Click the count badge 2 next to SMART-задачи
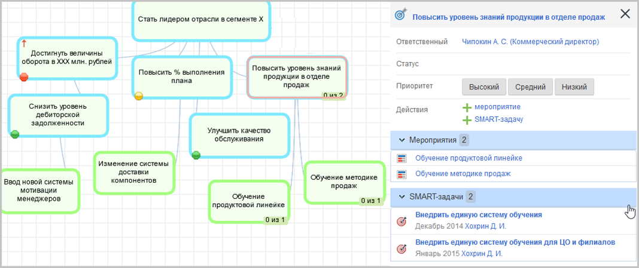 [x=471, y=197]
